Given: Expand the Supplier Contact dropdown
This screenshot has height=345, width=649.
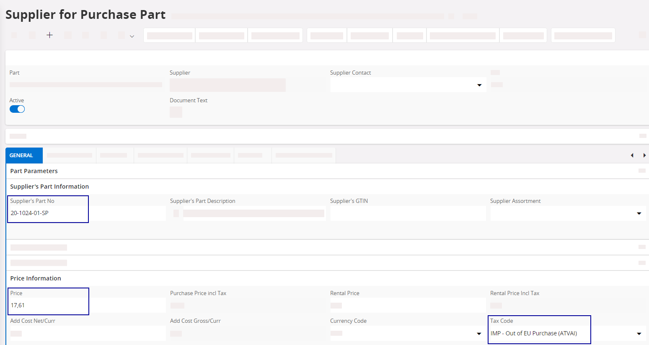Looking at the screenshot, I should tap(479, 85).
